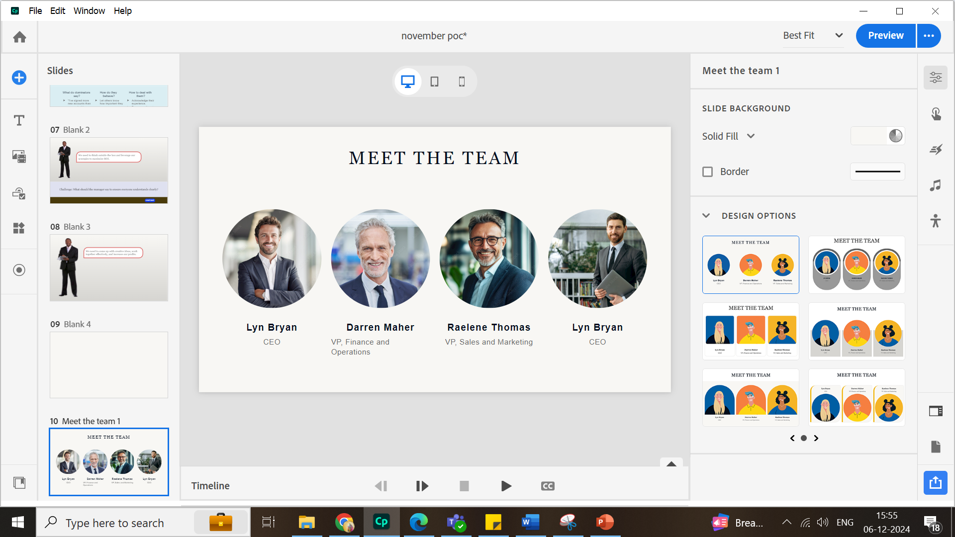This screenshot has height=537, width=955.
Task: Open the Window menu
Action: 89,11
